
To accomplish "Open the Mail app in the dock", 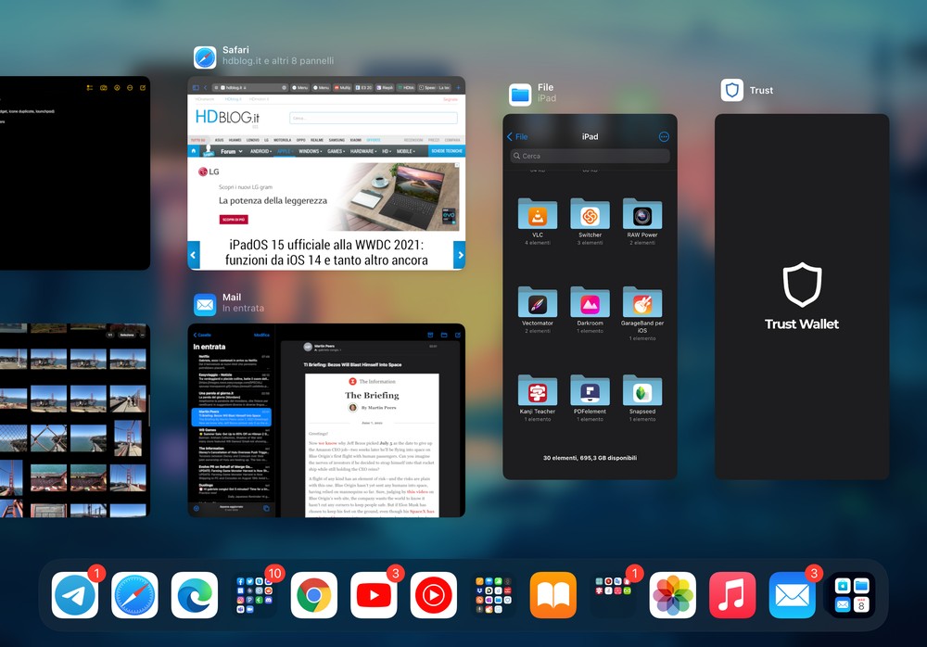I will tap(793, 595).
